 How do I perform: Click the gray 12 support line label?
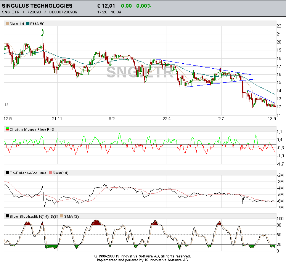pyautogui.click(x=6, y=105)
